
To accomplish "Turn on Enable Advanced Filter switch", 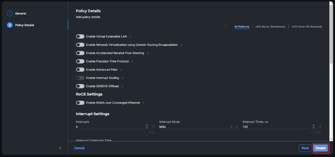I will click(80, 70).
